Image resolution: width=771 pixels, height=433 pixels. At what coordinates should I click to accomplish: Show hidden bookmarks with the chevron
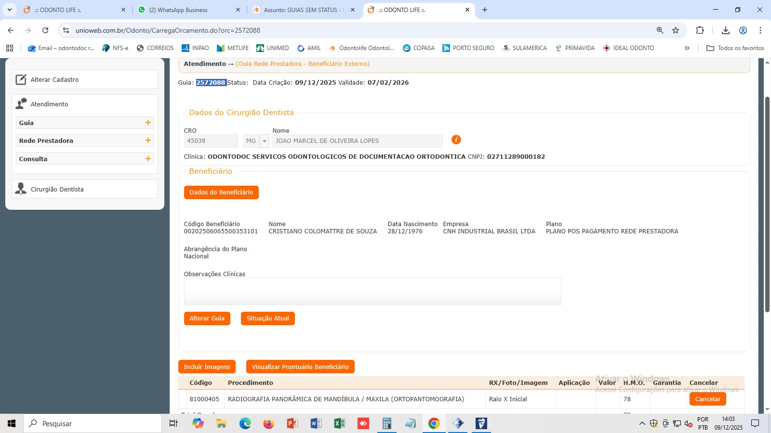pyautogui.click(x=687, y=48)
